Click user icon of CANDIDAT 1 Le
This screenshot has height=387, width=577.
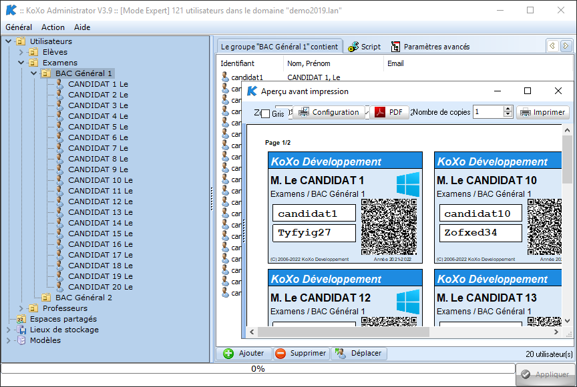pyautogui.click(x=59, y=84)
